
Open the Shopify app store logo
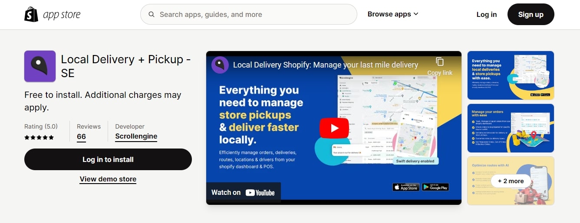pos(53,14)
